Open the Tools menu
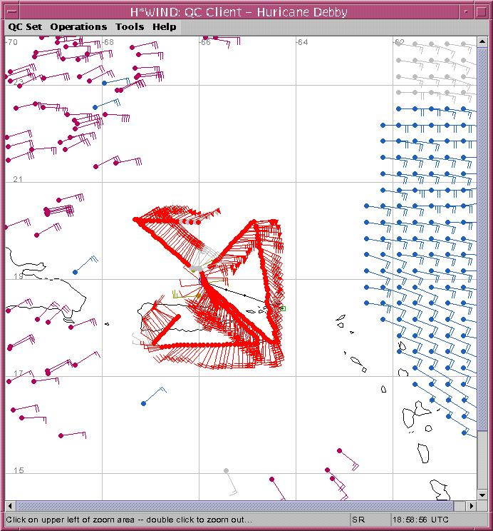Screen dimensions: 493x531 coord(129,27)
